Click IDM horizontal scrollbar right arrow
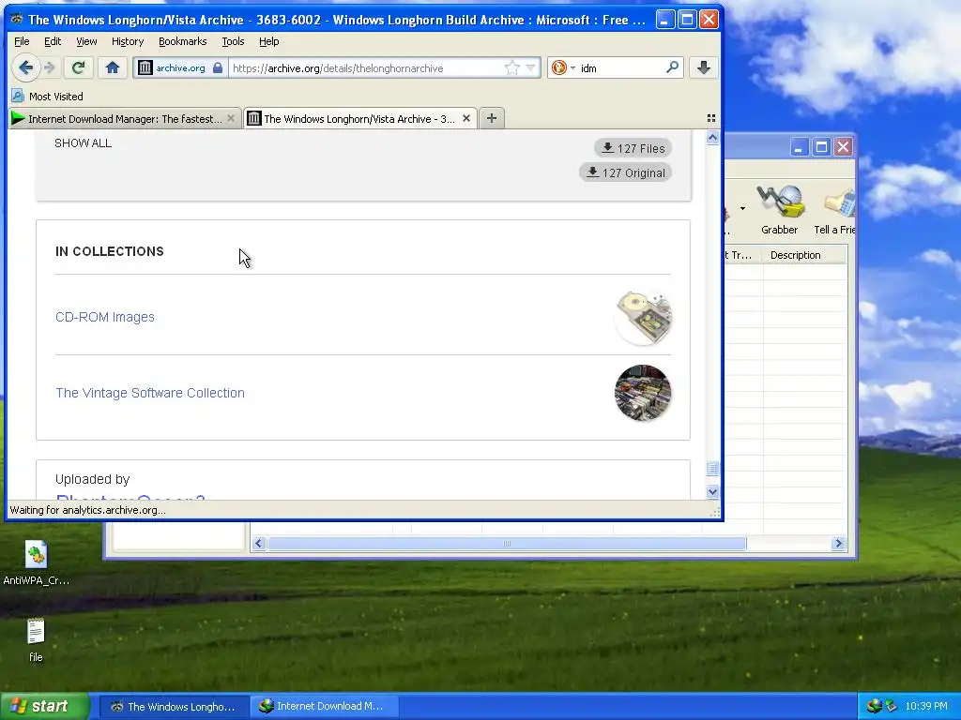961x720 pixels. pos(838,543)
